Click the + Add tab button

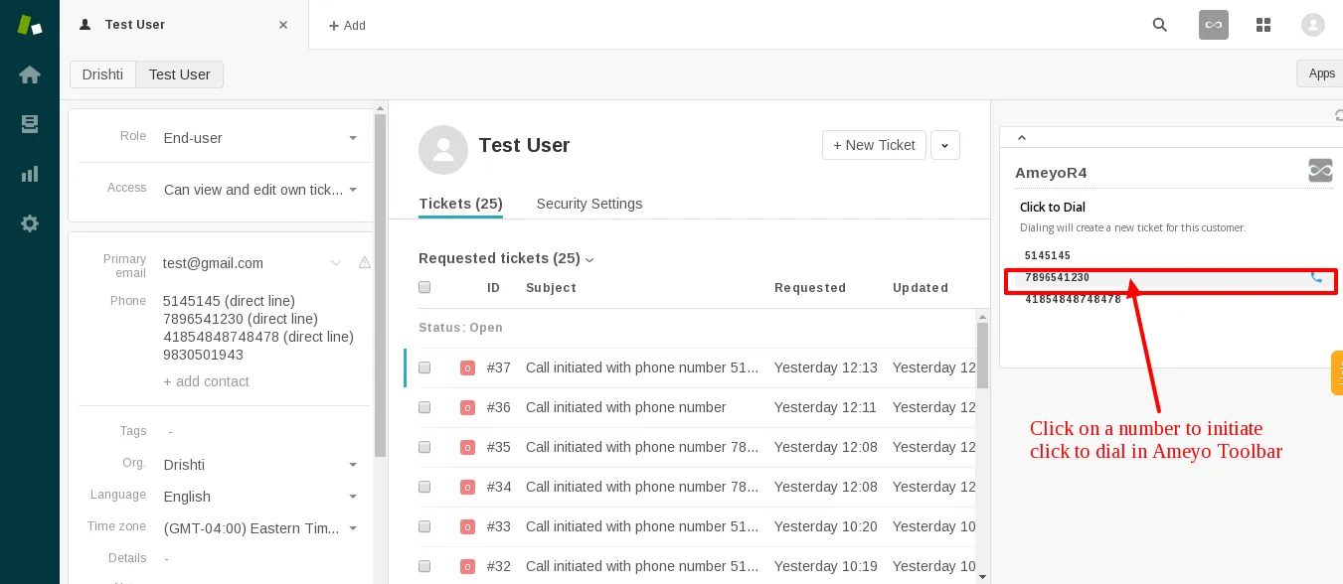pyautogui.click(x=347, y=26)
